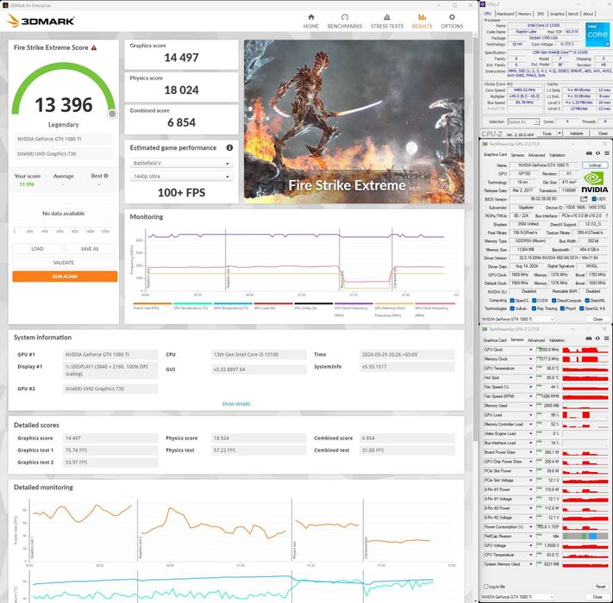Switch to the BENCHMARKS section in 3DMark

tap(344, 22)
